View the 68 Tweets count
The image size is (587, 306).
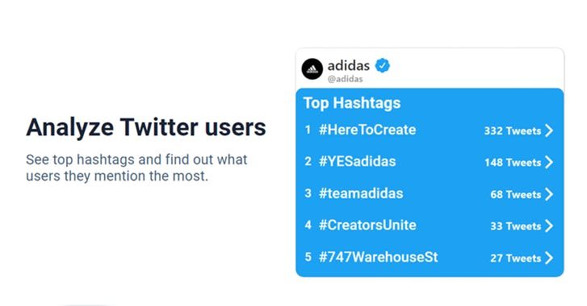coord(515,195)
